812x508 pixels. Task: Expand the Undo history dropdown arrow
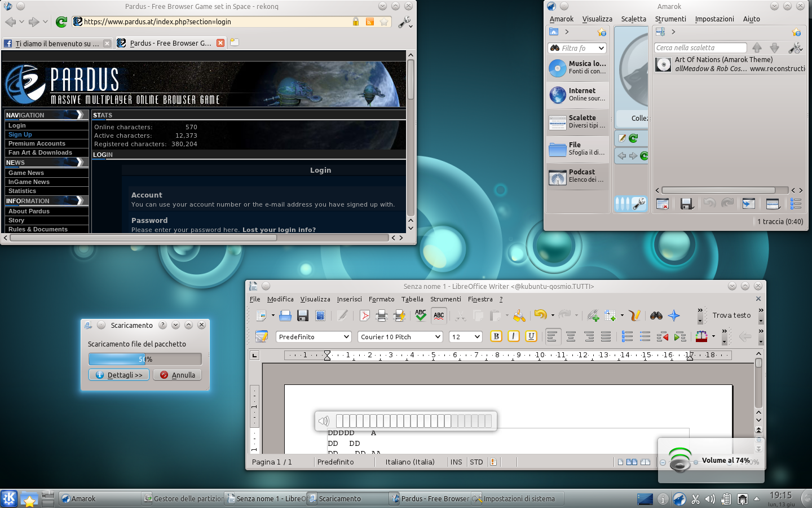click(553, 316)
